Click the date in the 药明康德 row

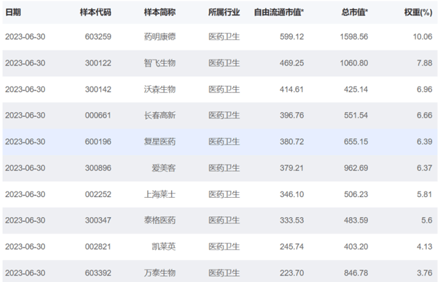[x=25, y=36]
